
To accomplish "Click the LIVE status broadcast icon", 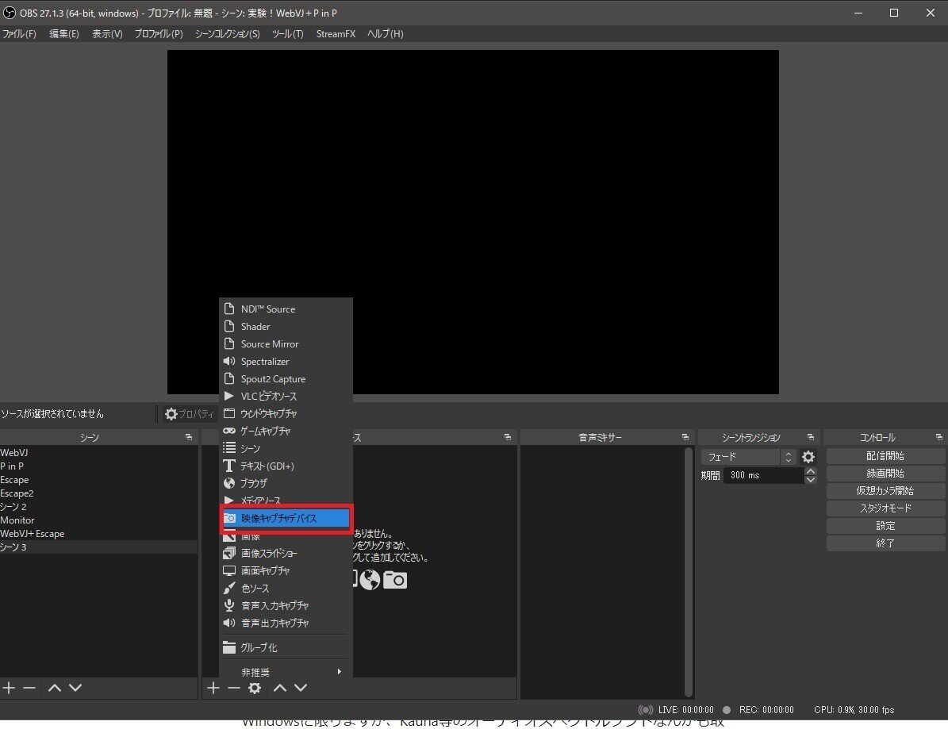I will [x=646, y=710].
